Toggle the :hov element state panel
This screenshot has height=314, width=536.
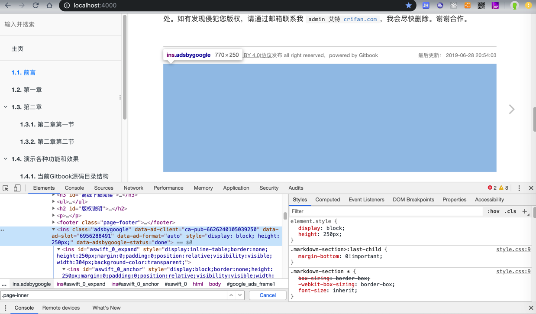pyautogui.click(x=493, y=211)
